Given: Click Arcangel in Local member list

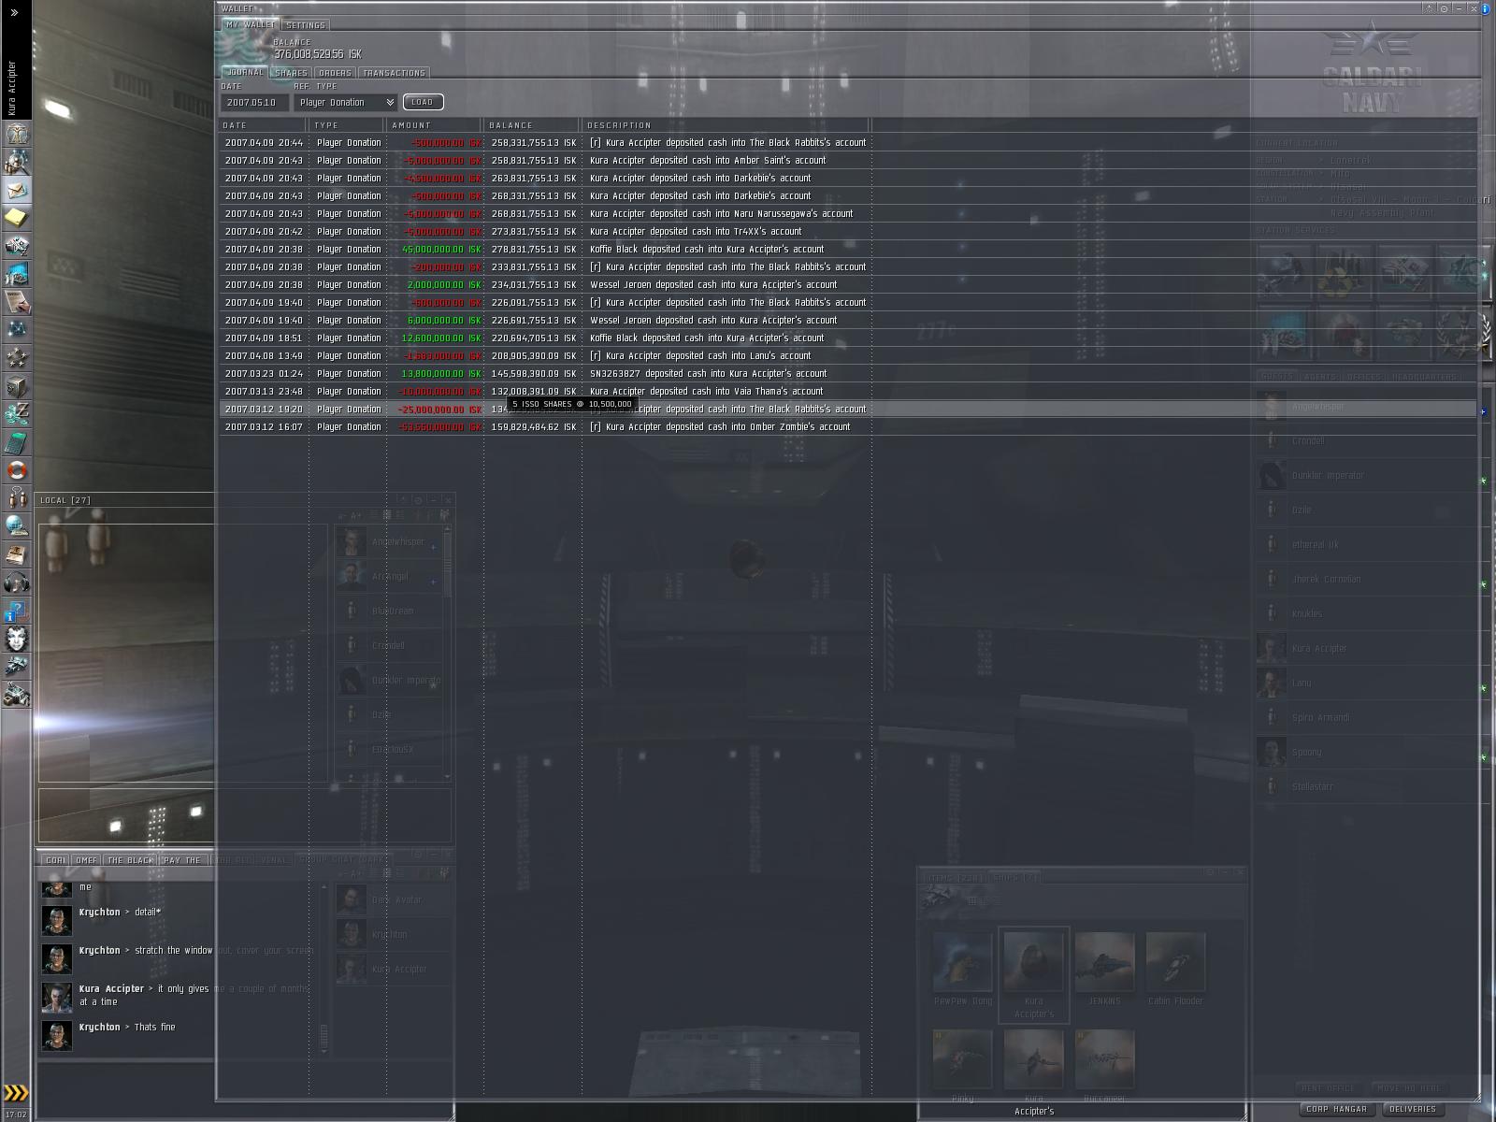Looking at the screenshot, I should pyautogui.click(x=389, y=577).
